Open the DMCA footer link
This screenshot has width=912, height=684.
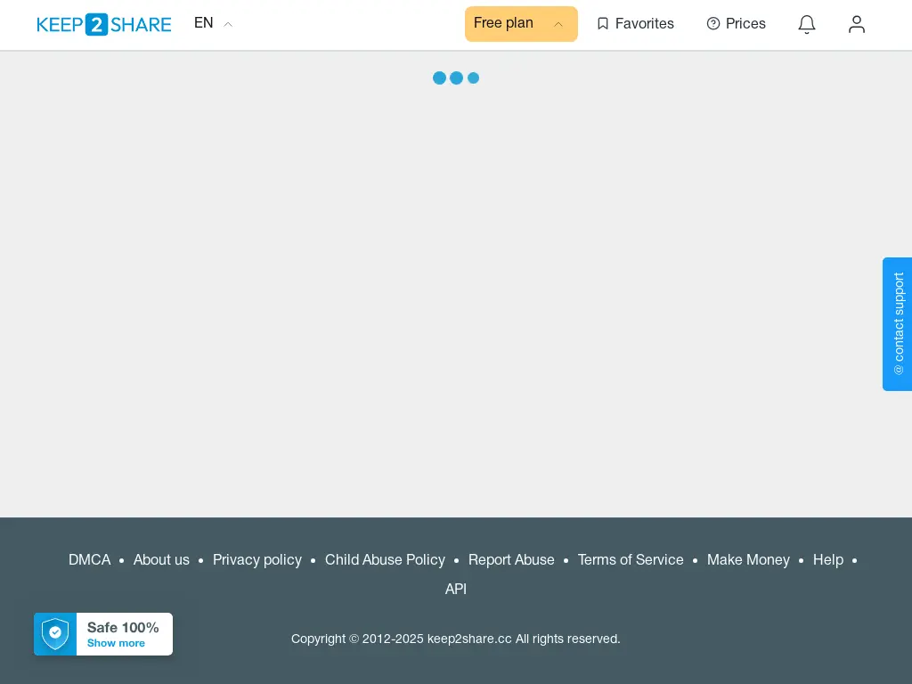[90, 560]
